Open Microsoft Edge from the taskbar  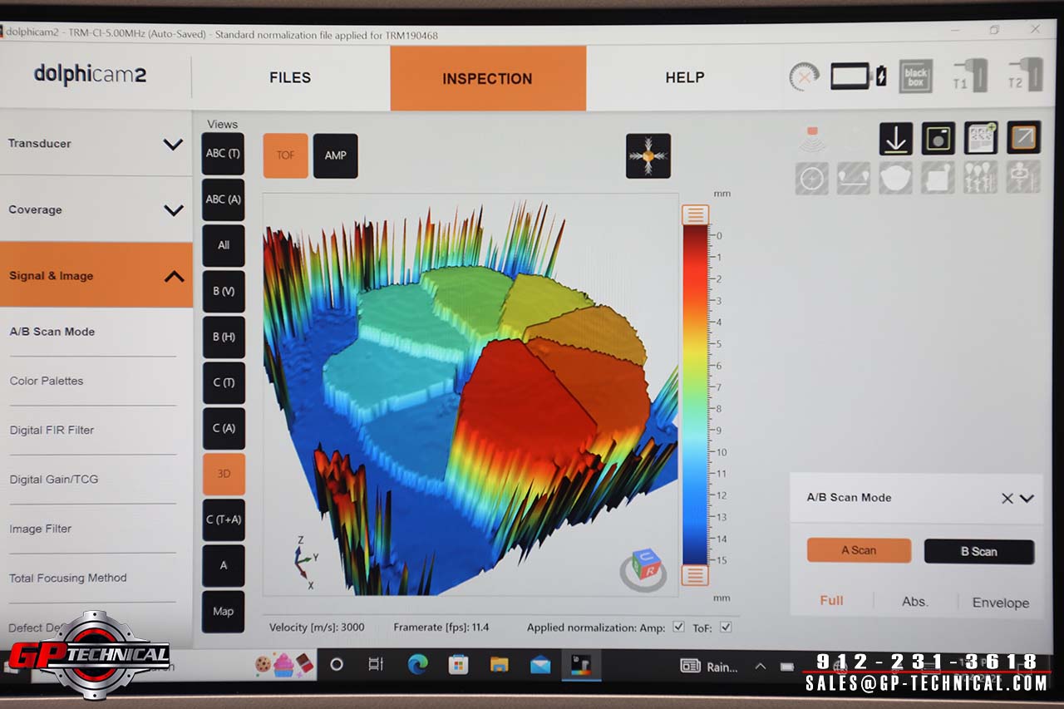417,665
